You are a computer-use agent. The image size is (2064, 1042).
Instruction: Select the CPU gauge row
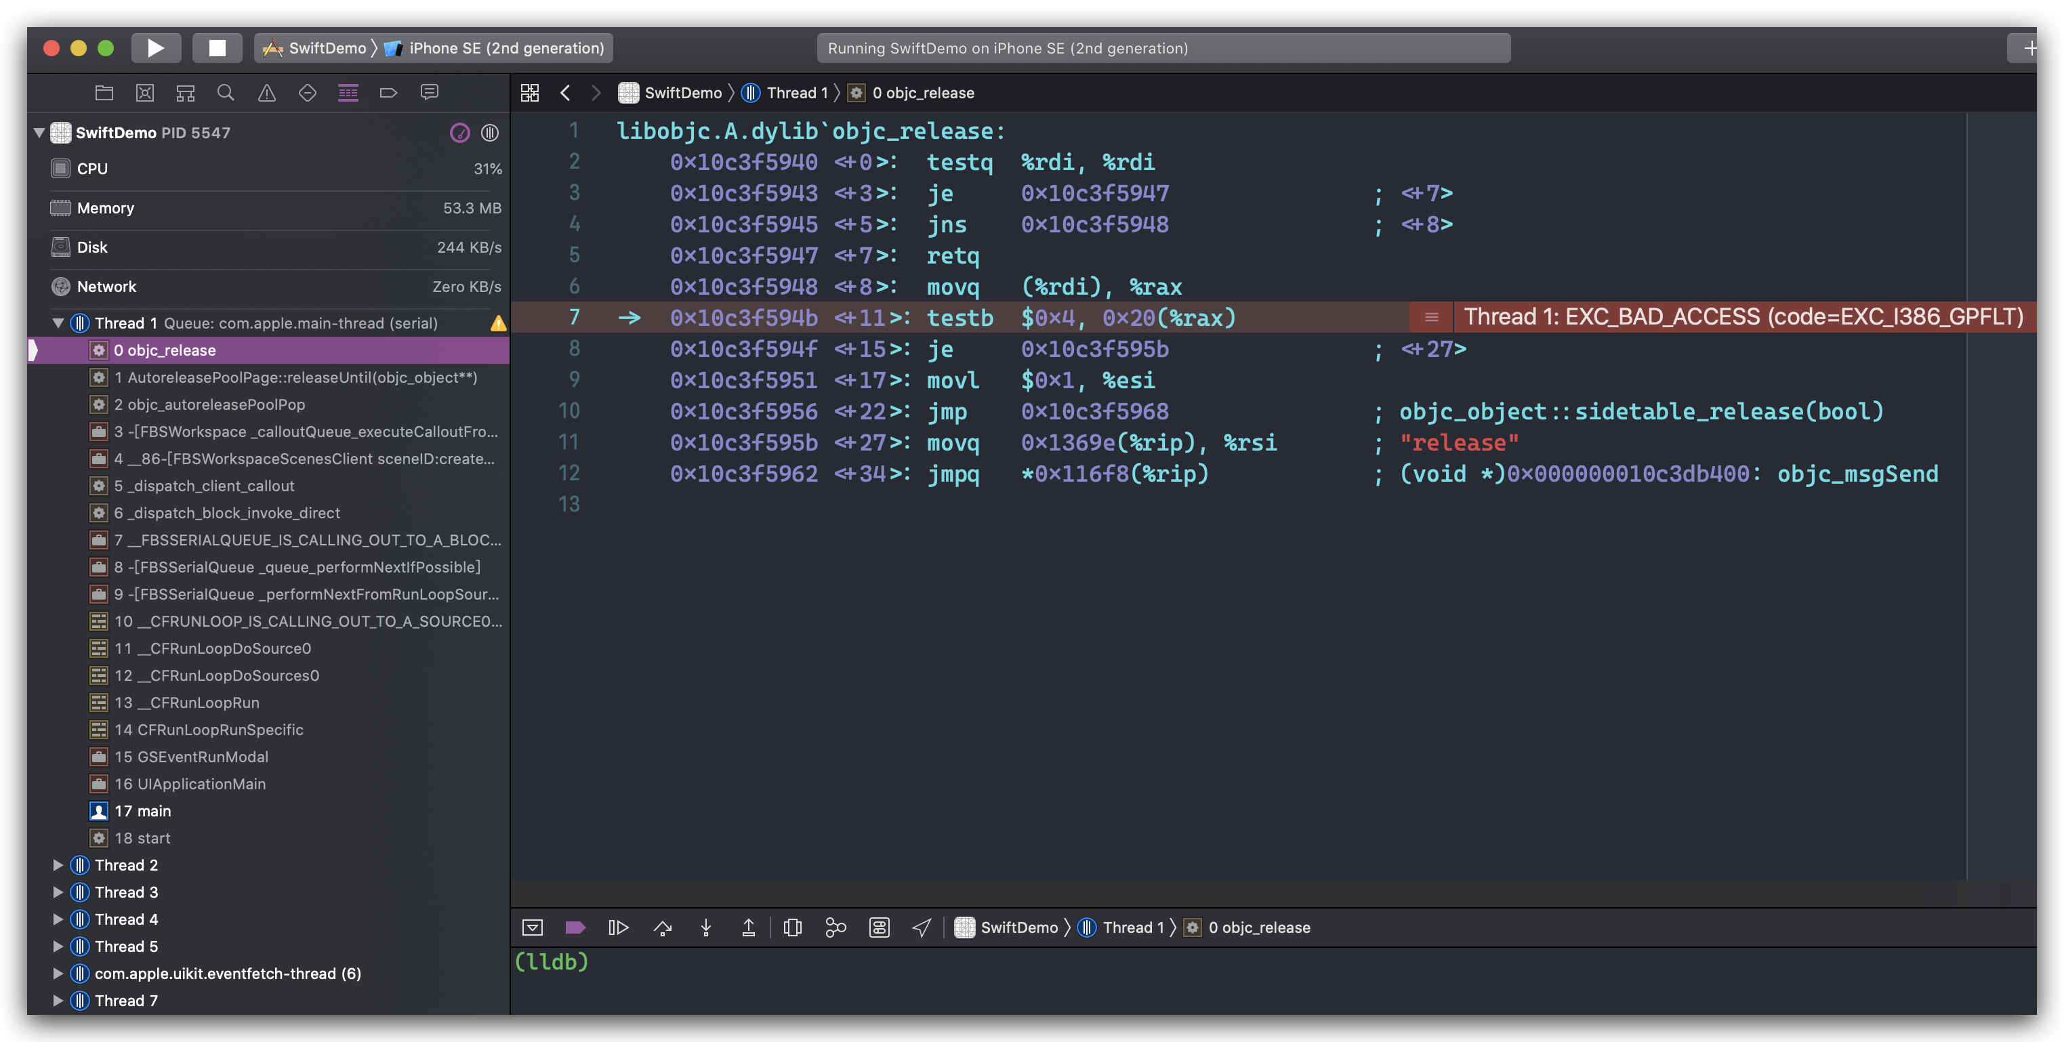pyautogui.click(x=268, y=169)
